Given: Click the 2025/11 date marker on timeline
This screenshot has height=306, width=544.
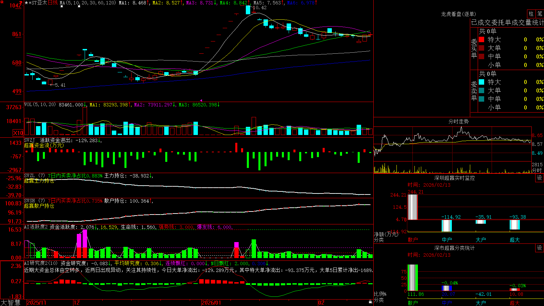Looking at the screenshot, I should [x=36, y=303].
